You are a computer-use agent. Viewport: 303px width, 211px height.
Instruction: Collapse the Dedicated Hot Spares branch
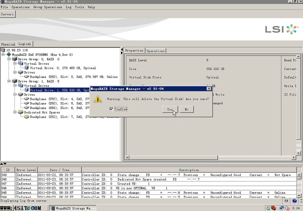point(14,112)
